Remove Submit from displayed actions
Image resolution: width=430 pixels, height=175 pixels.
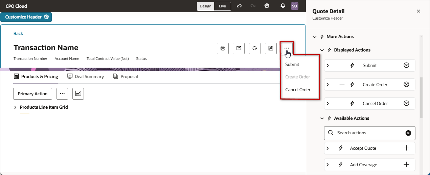[406, 65]
